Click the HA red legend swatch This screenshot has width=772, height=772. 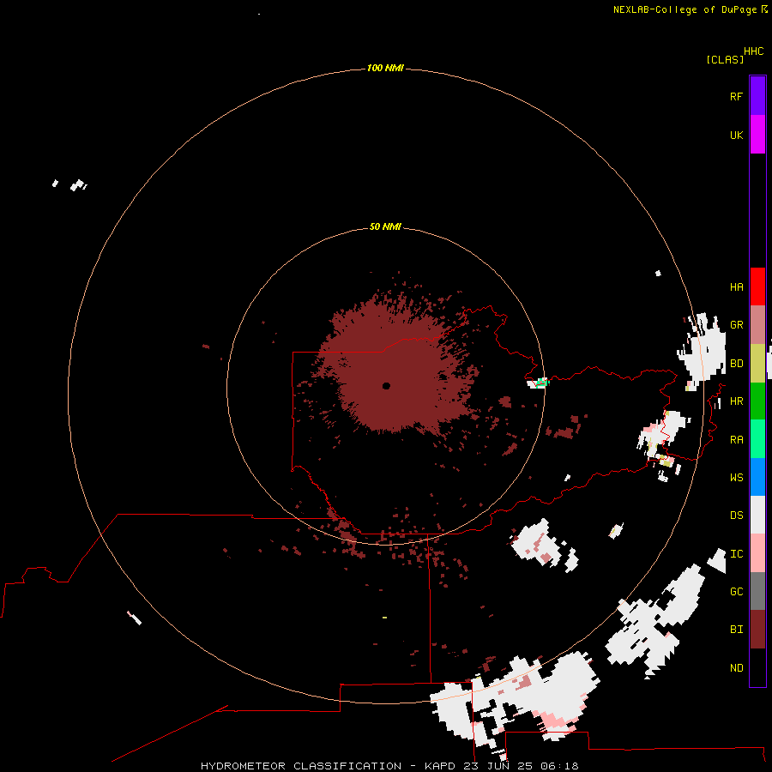pos(757,286)
